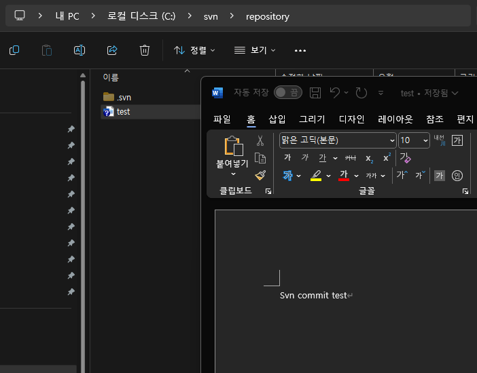Toggle the 자동 저장 autosave switch

pyautogui.click(x=288, y=93)
